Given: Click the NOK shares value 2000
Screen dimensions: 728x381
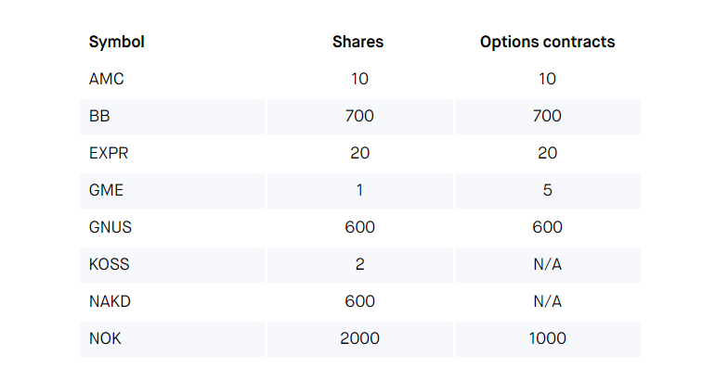Looking at the screenshot, I should pos(359,338).
